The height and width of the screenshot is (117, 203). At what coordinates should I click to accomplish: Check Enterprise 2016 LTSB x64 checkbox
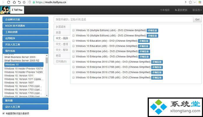(73, 72)
